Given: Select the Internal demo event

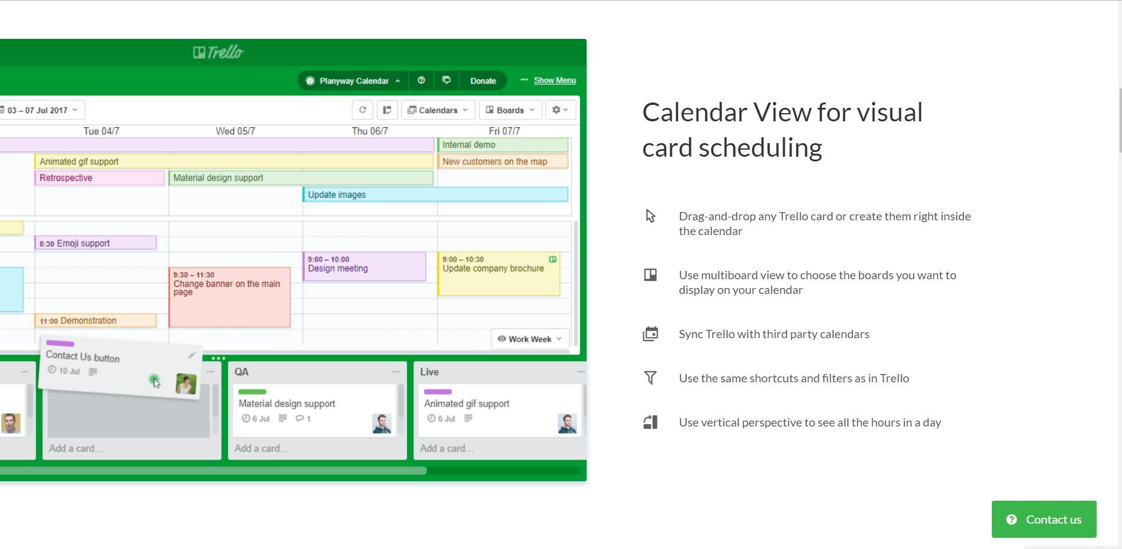Looking at the screenshot, I should point(503,145).
